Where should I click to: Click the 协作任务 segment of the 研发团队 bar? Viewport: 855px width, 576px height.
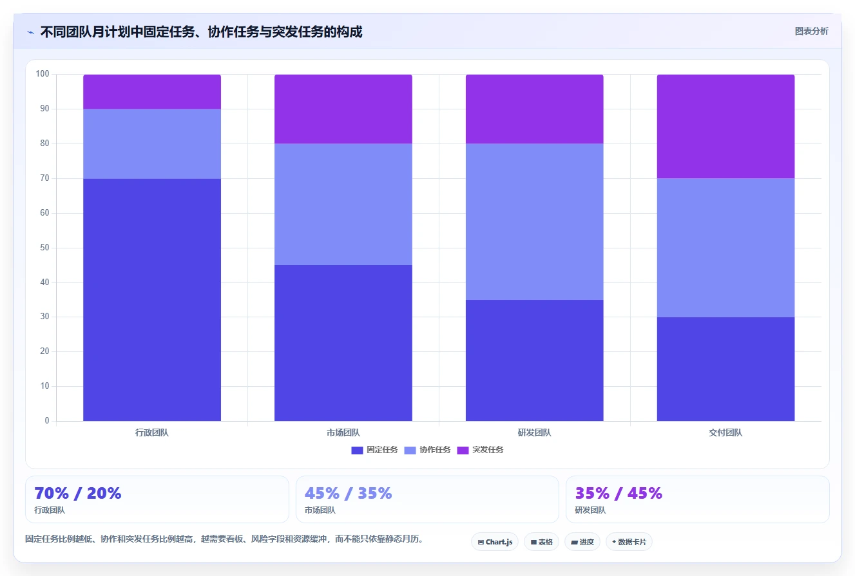coord(535,222)
